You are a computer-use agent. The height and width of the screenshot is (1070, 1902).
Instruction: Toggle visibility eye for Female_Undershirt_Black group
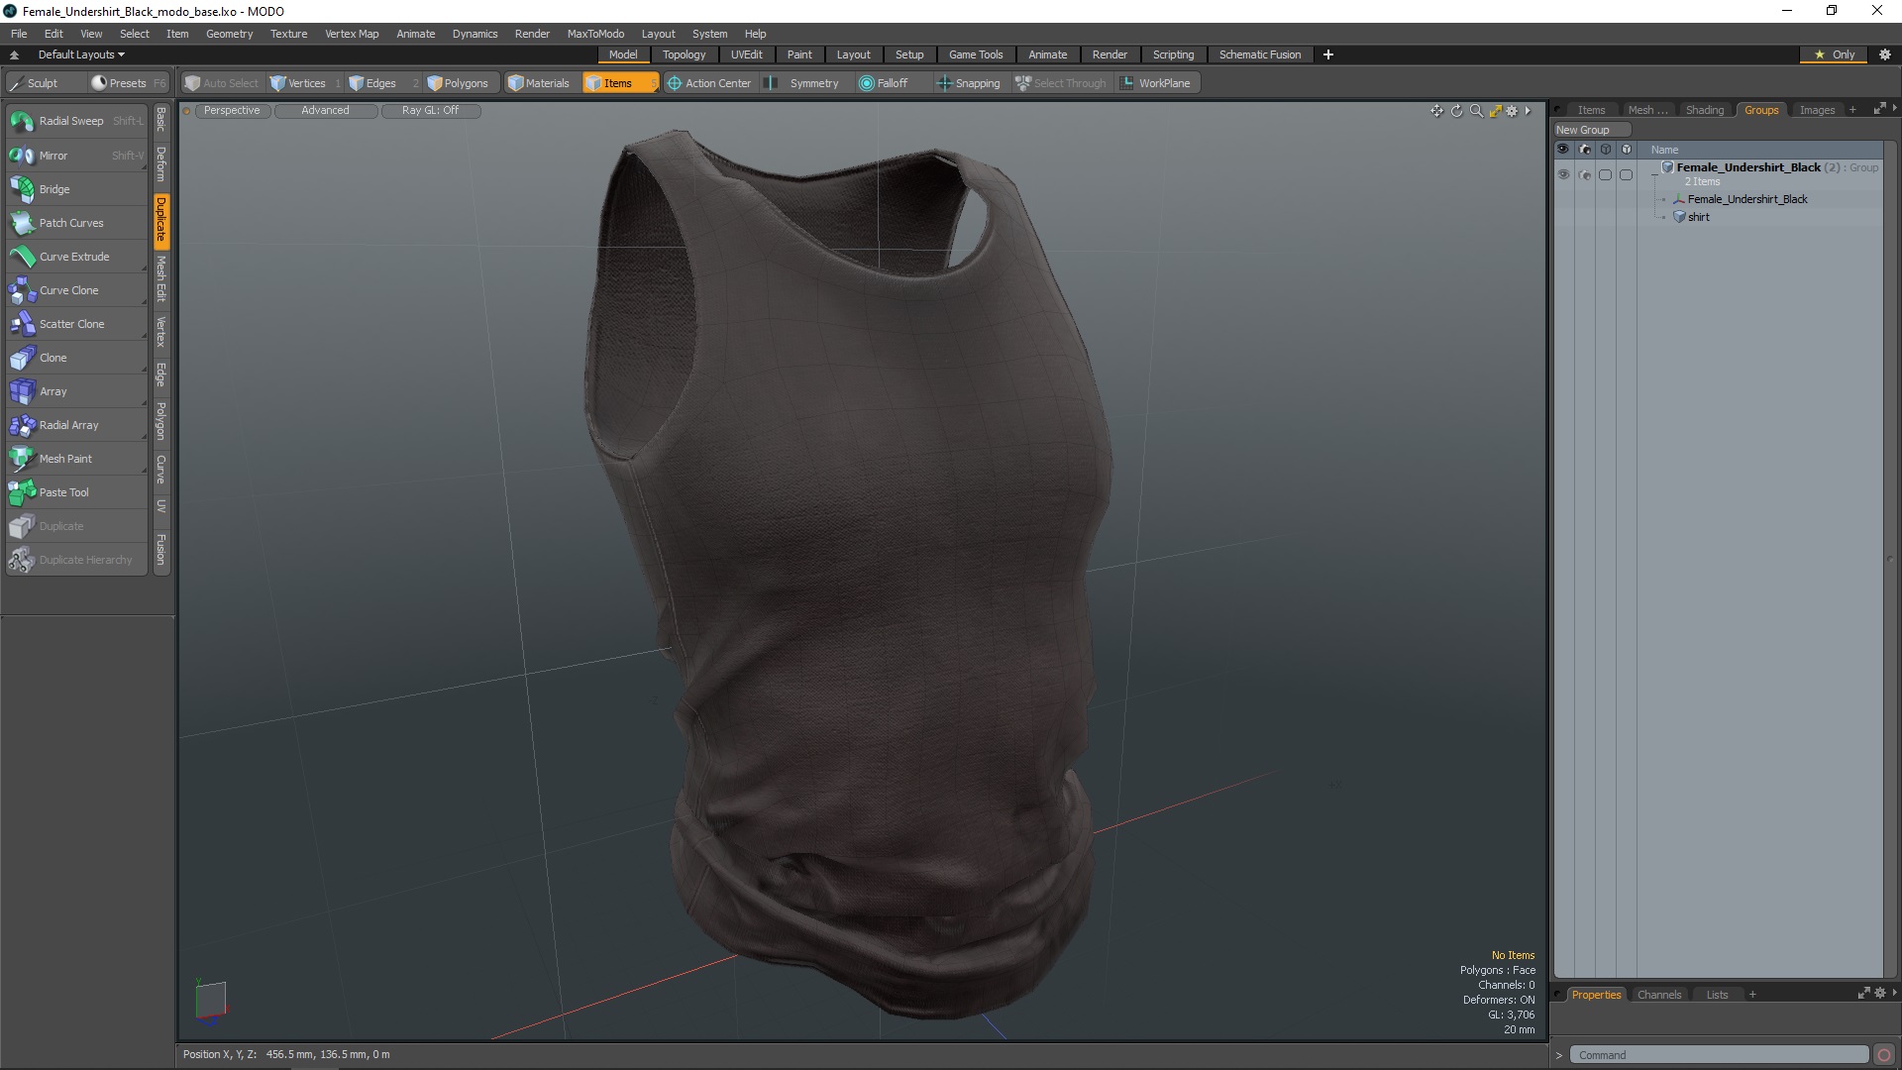1563,174
